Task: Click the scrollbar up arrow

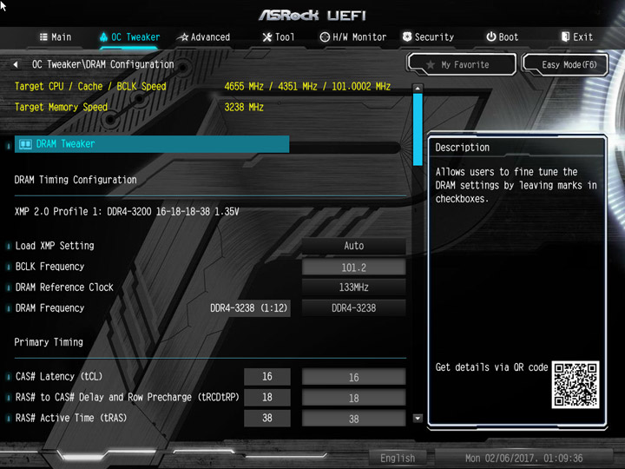Action: 418,88
